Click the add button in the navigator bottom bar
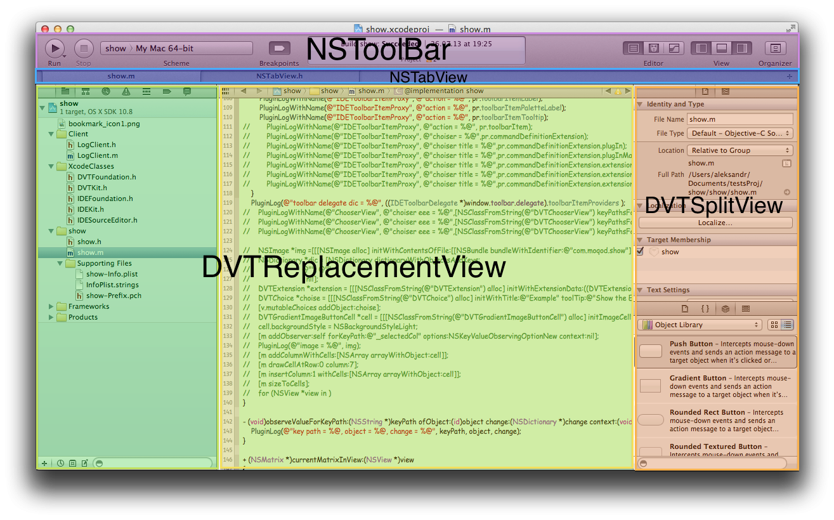Image resolution: width=834 pixels, height=520 pixels. coord(44,464)
